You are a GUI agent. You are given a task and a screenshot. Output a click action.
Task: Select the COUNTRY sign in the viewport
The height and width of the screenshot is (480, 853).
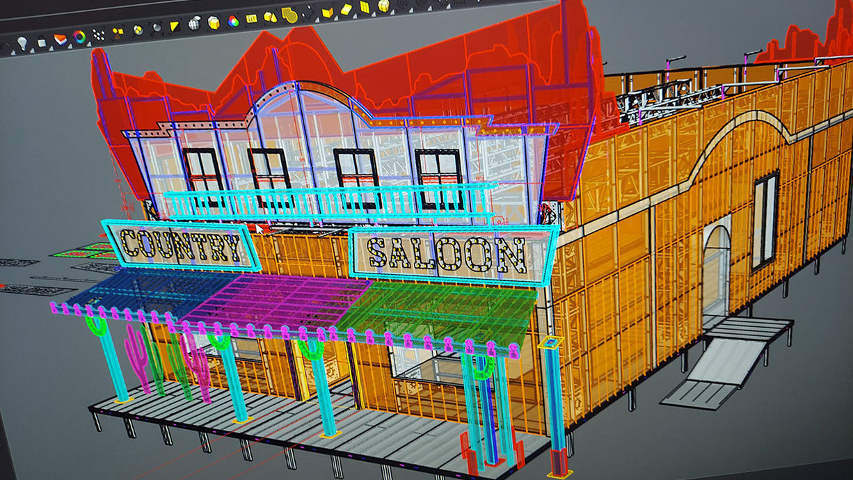(182, 245)
